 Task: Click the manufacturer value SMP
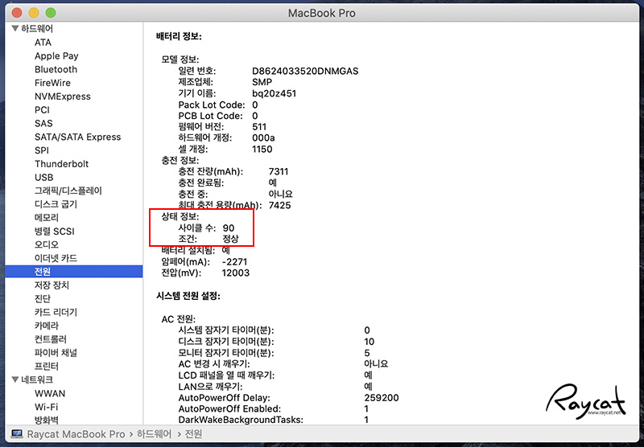point(262,82)
